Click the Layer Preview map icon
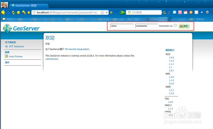The width and height of the screenshot is (213, 129). pyautogui.click(x=6, y=56)
